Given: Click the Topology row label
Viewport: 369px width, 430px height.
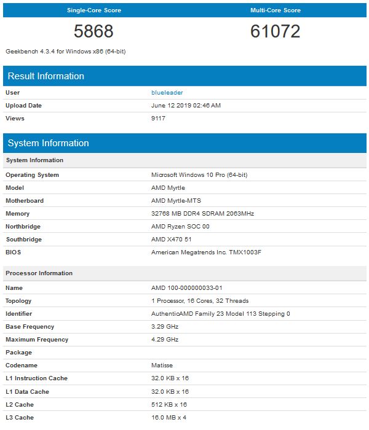Looking at the screenshot, I should pyautogui.click(x=18, y=301).
